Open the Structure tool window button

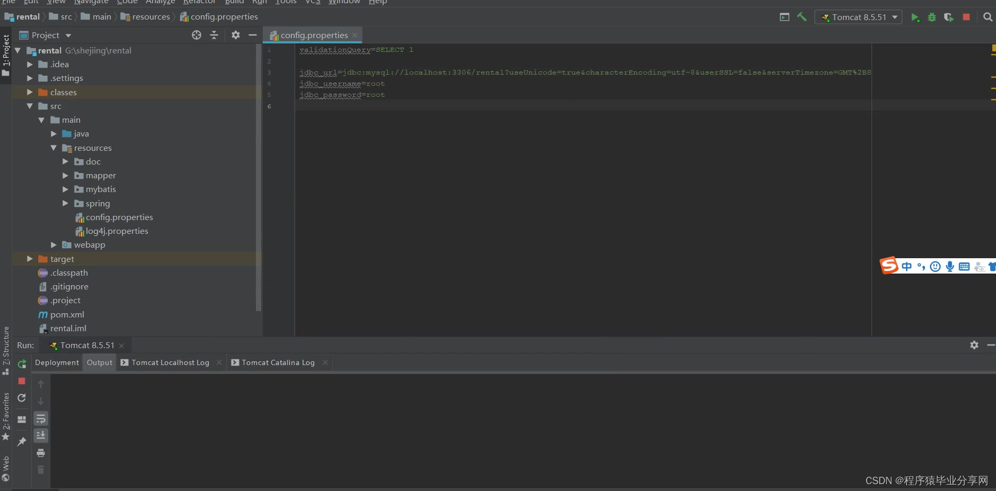click(x=6, y=350)
